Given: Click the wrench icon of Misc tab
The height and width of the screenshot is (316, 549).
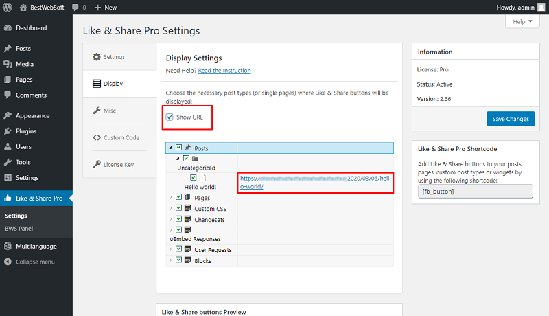Looking at the screenshot, I should click(x=97, y=111).
